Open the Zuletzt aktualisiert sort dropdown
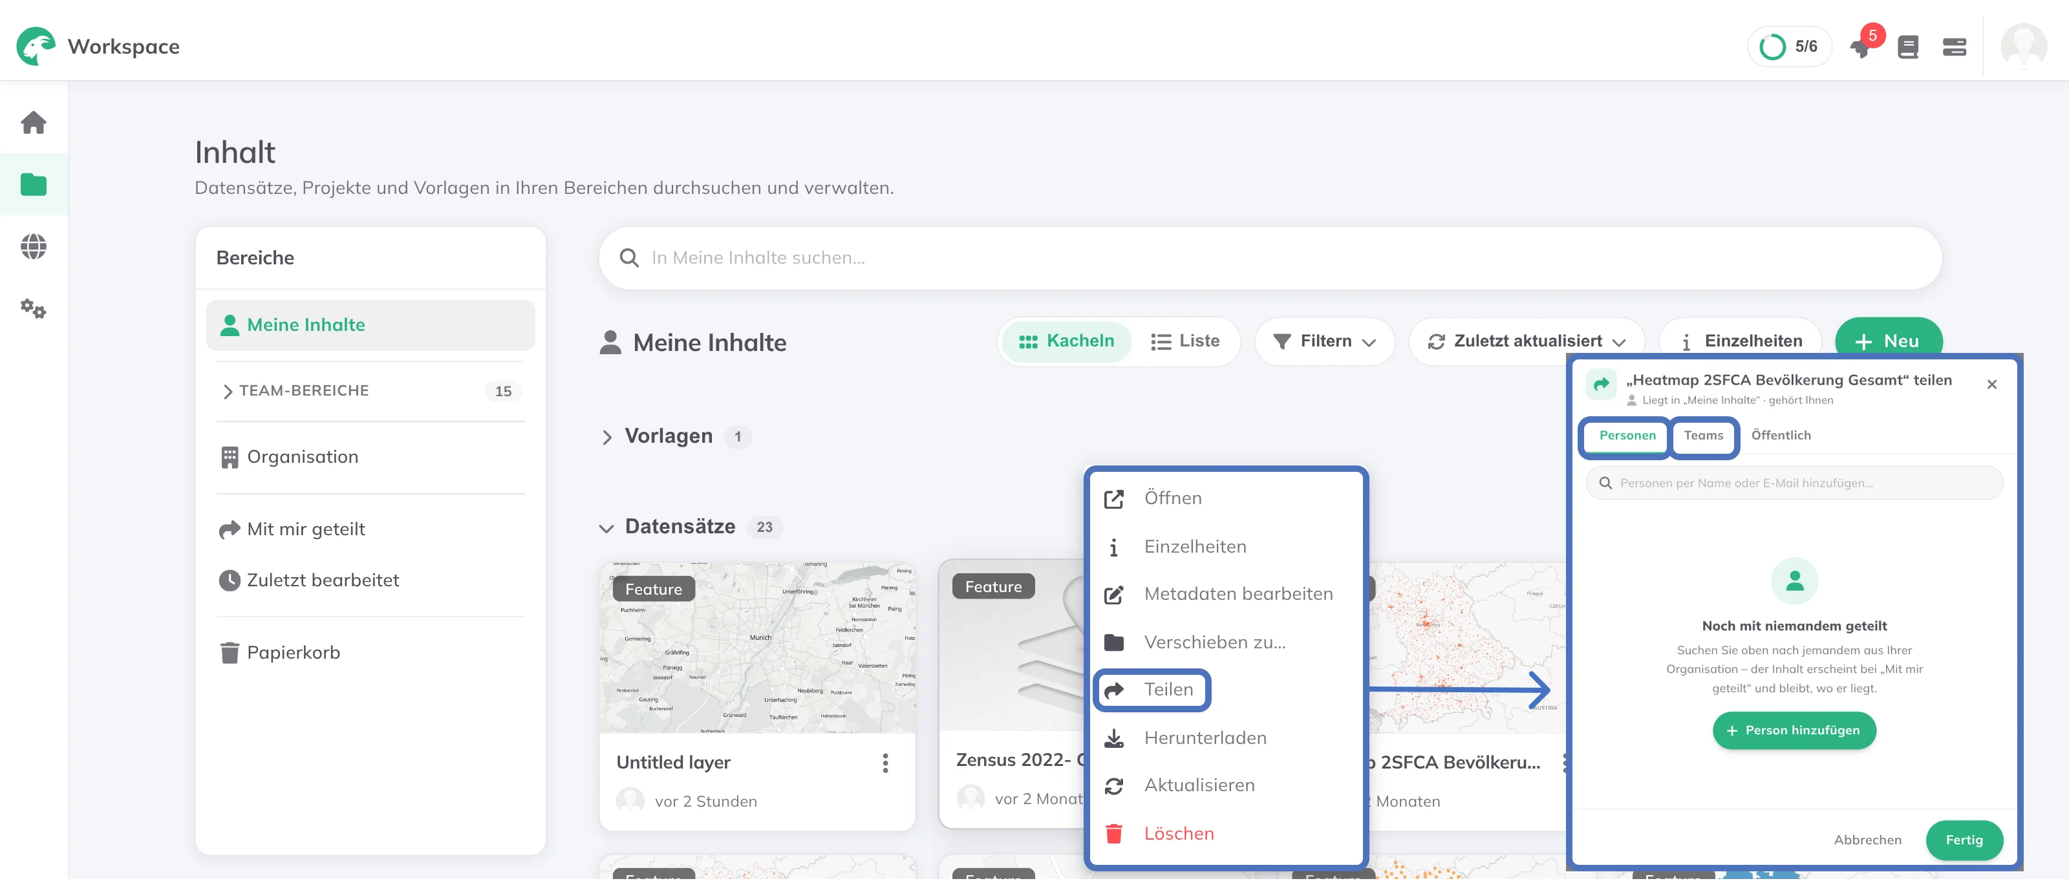This screenshot has height=892, width=2069. tap(1526, 341)
